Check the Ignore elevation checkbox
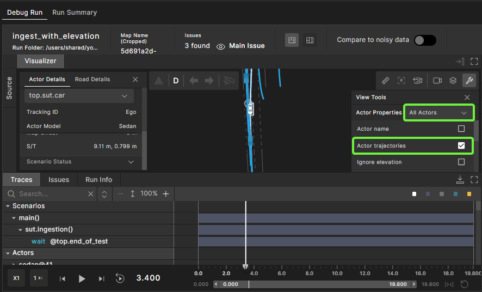This screenshot has width=482, height=292. [x=461, y=162]
